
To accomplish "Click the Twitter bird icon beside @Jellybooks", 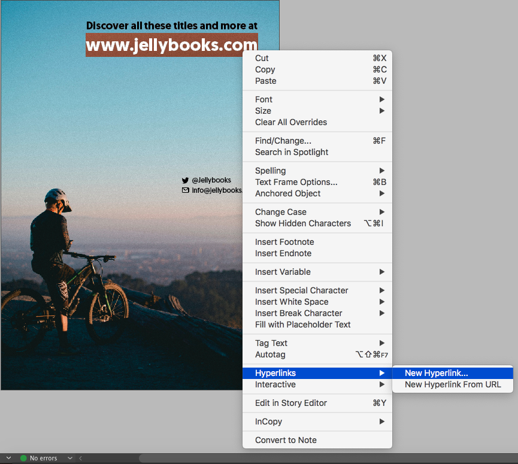I will tap(185, 180).
